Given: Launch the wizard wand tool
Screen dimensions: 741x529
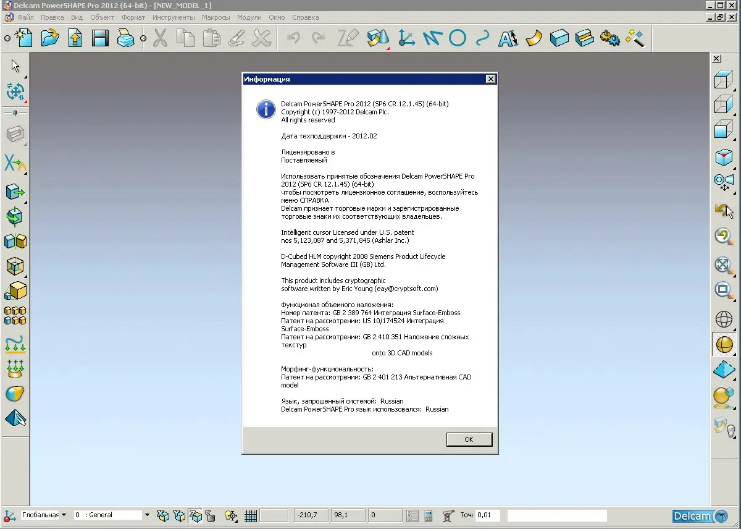Looking at the screenshot, I should click(635, 38).
